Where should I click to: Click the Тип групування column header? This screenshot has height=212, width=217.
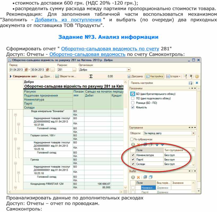pos(177,150)
